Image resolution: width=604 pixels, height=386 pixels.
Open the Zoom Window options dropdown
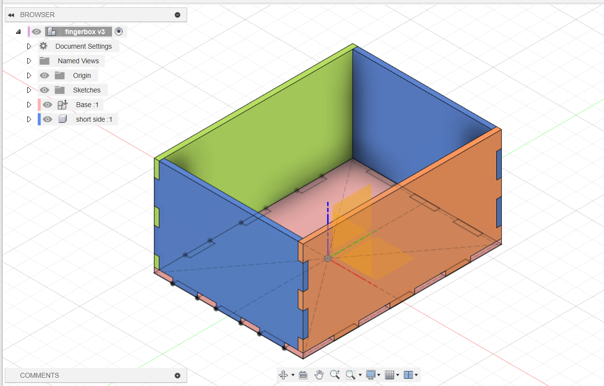click(360, 375)
